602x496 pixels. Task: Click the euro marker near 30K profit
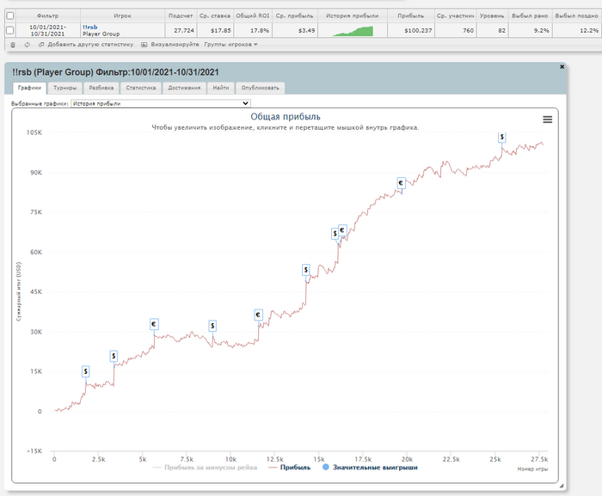coord(154,325)
